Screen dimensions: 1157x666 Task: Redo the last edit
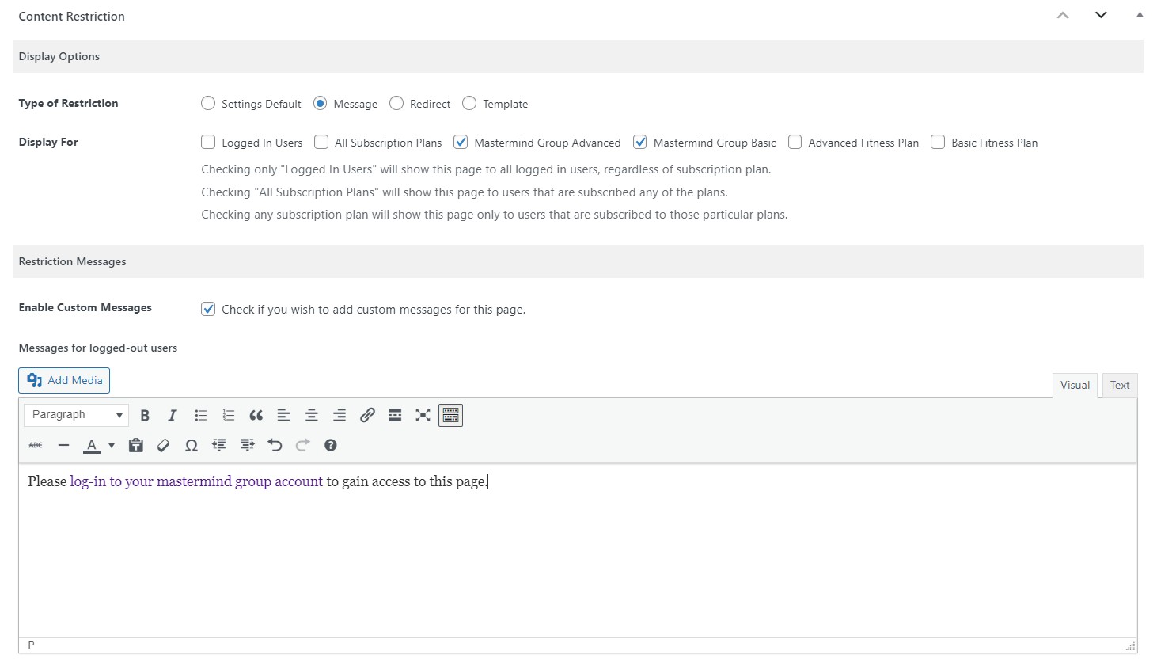(x=303, y=445)
